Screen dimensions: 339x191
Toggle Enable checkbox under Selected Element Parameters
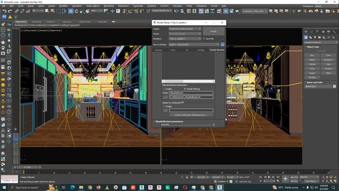coord(164,89)
